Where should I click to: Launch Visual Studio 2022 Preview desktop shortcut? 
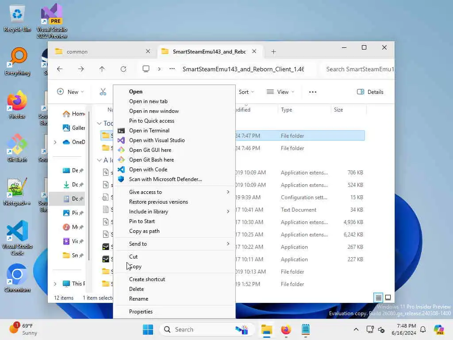tap(52, 21)
